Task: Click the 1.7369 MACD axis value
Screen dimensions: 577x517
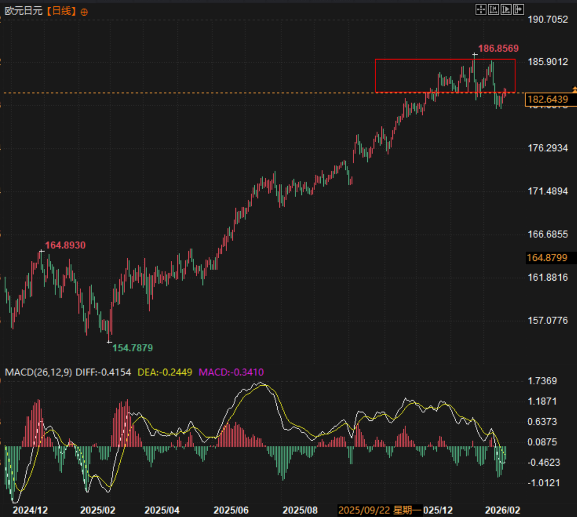Action: click(542, 381)
